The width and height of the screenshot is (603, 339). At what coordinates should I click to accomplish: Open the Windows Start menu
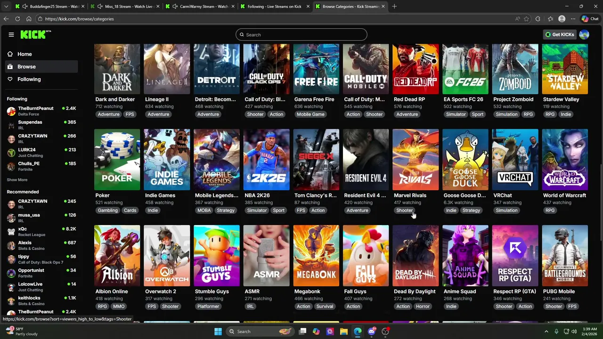coord(218,331)
